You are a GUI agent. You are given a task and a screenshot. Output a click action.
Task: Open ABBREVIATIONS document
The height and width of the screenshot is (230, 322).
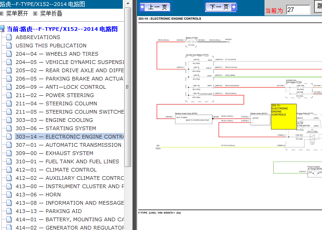coord(38,37)
